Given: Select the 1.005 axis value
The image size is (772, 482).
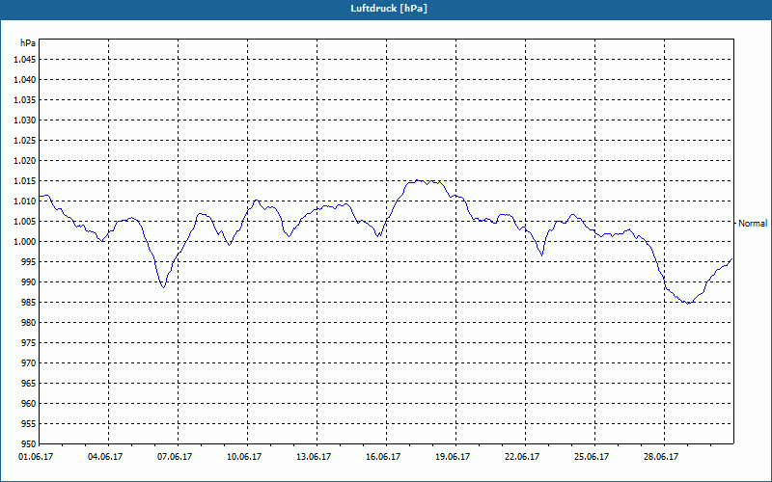Looking at the screenshot, I should click(25, 222).
